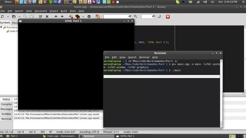The image size is (246, 138).
Task: Select the Symbols sidebar tab
Action: click(5, 23)
